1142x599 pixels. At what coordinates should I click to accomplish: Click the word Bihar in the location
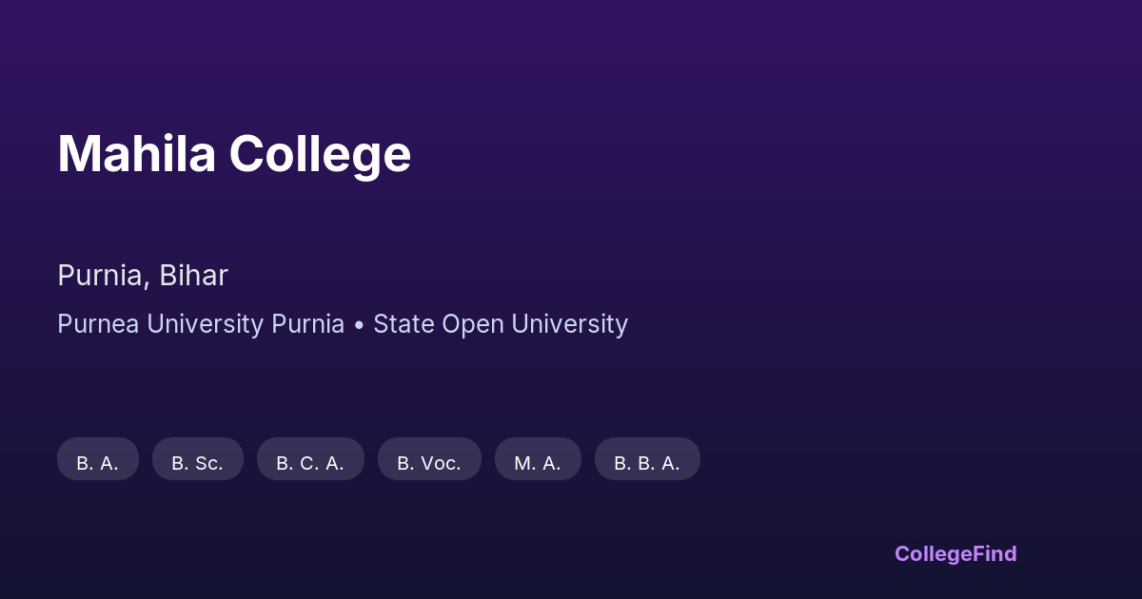(x=193, y=276)
